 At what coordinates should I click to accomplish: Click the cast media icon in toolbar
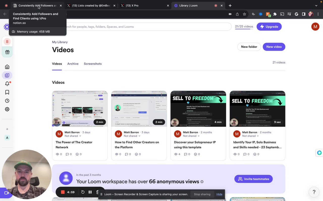(282, 14)
